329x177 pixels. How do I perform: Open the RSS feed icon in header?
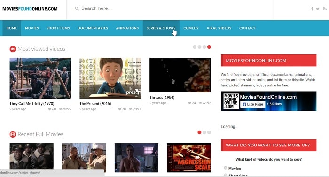click(x=325, y=9)
